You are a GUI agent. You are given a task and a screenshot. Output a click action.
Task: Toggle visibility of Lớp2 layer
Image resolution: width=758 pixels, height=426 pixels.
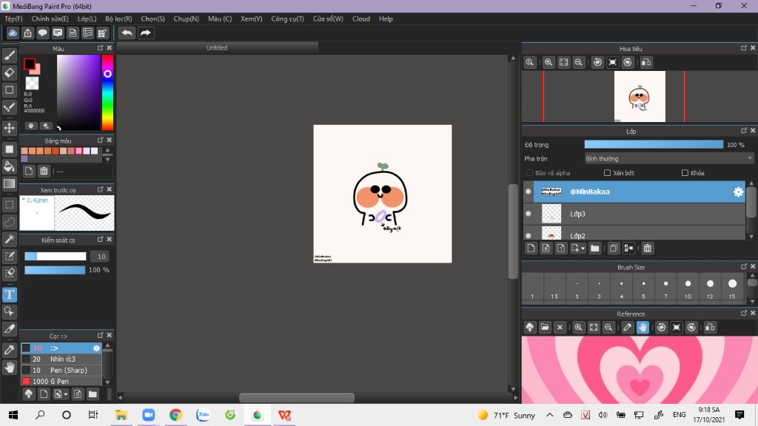pos(529,236)
